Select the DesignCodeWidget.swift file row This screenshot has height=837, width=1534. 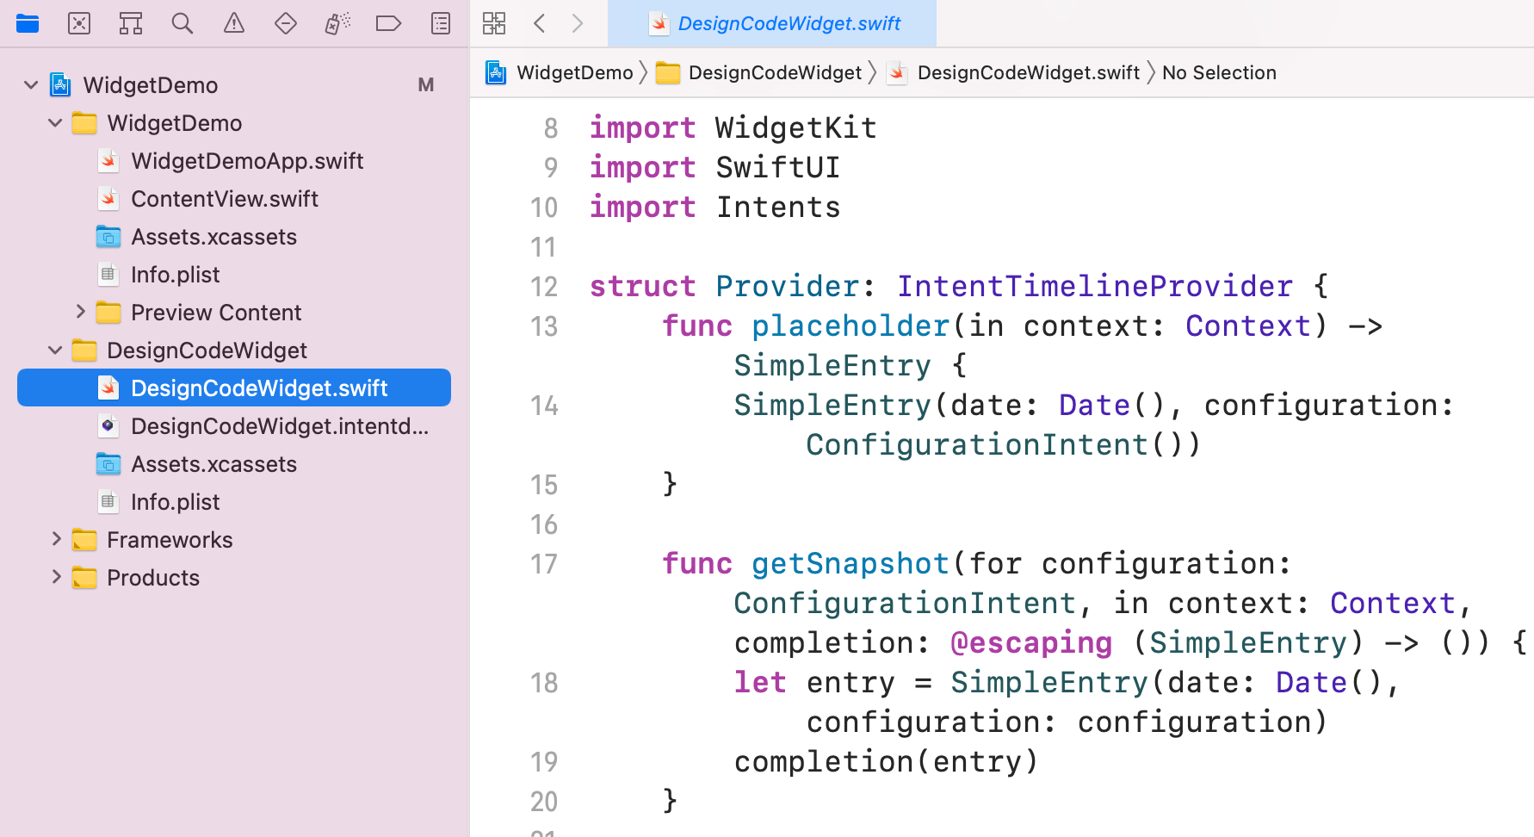[x=234, y=388]
